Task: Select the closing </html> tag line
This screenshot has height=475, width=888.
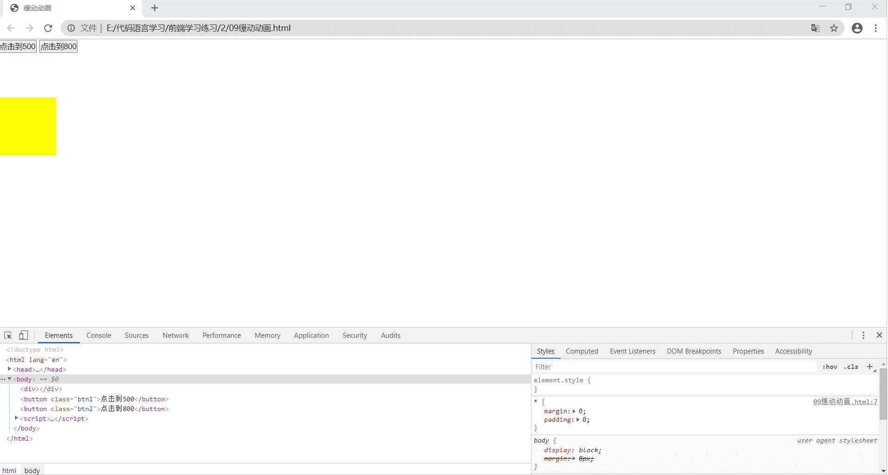Action: pyautogui.click(x=19, y=438)
